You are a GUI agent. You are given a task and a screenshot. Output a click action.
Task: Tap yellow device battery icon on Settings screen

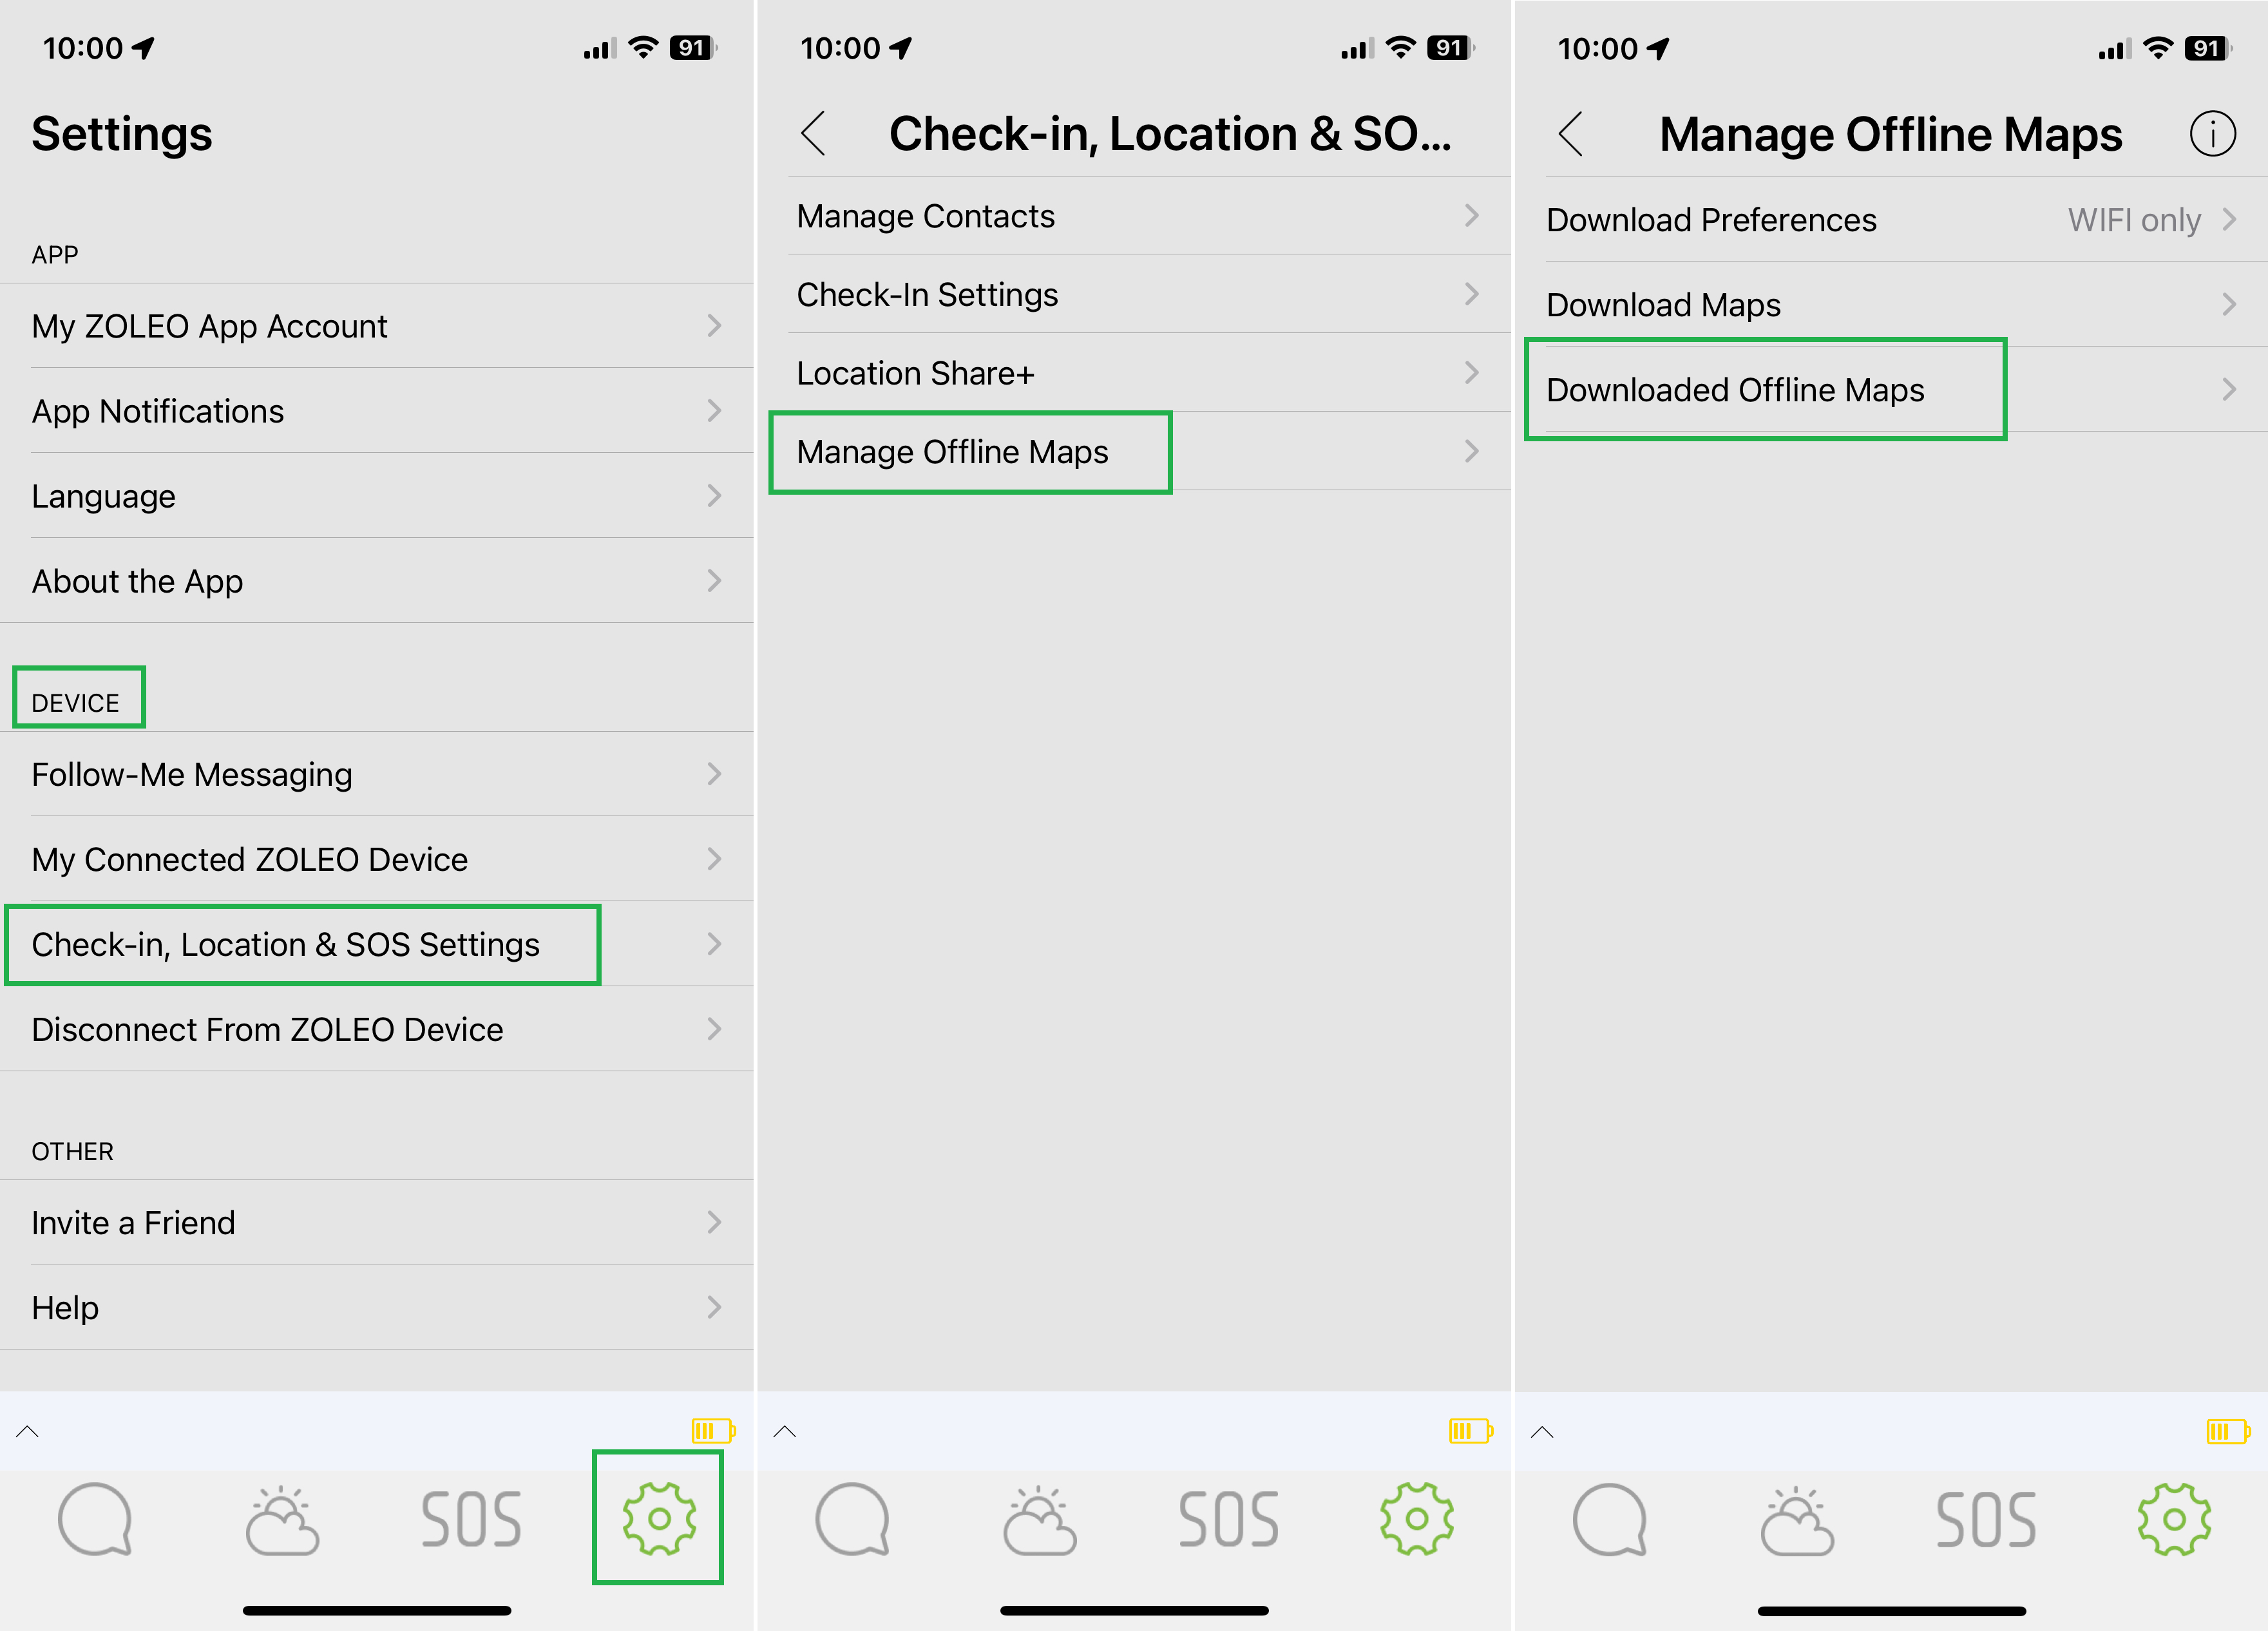click(713, 1430)
